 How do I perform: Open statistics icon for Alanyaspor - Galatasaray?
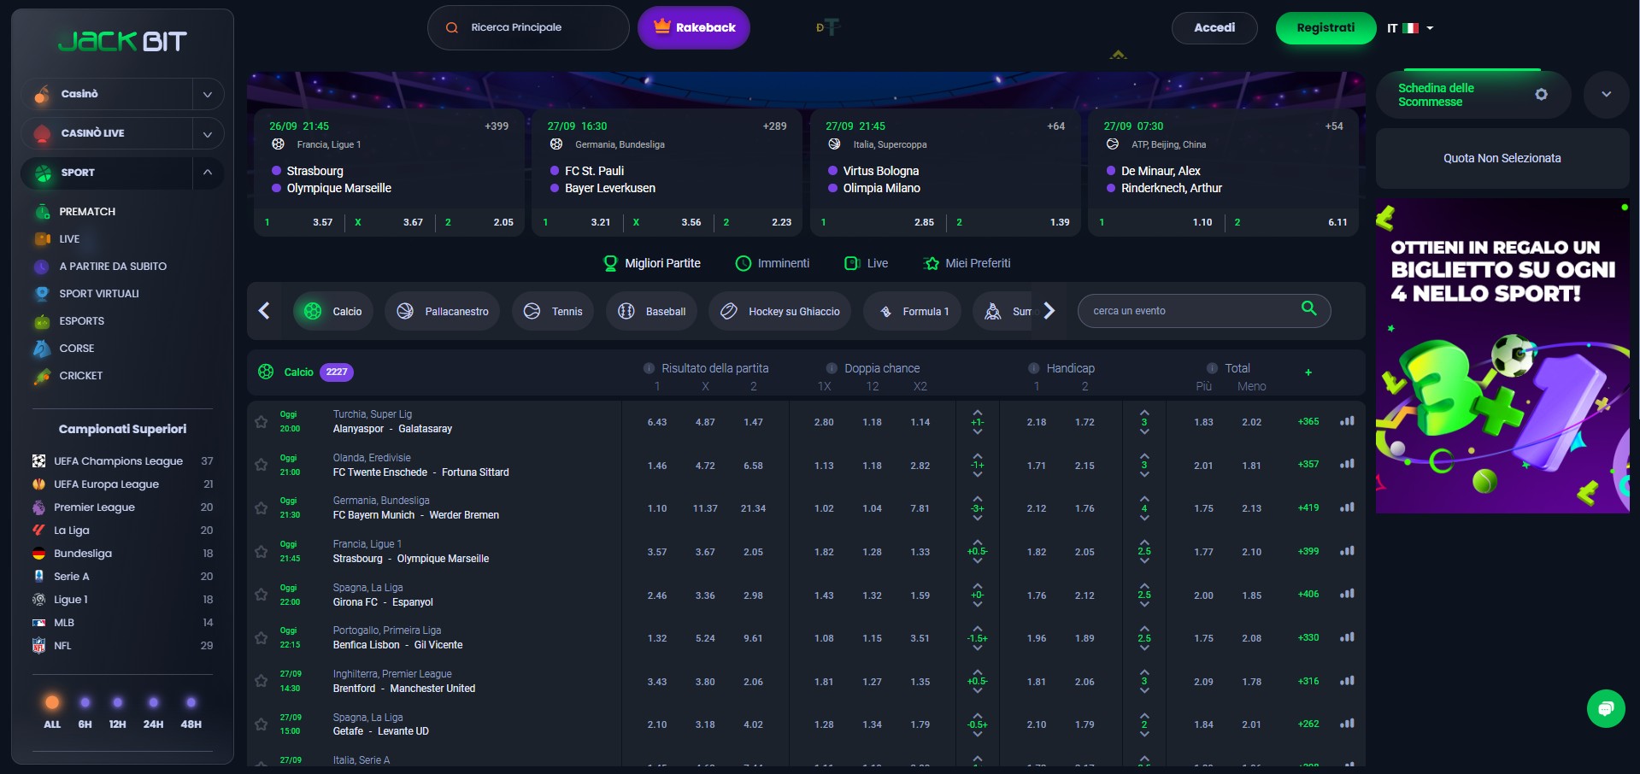(x=1347, y=421)
